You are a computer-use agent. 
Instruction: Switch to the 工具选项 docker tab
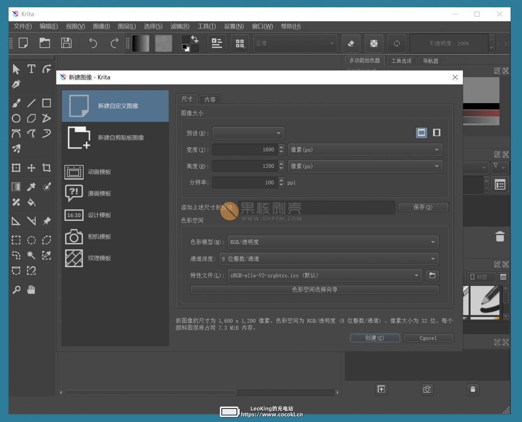point(401,61)
